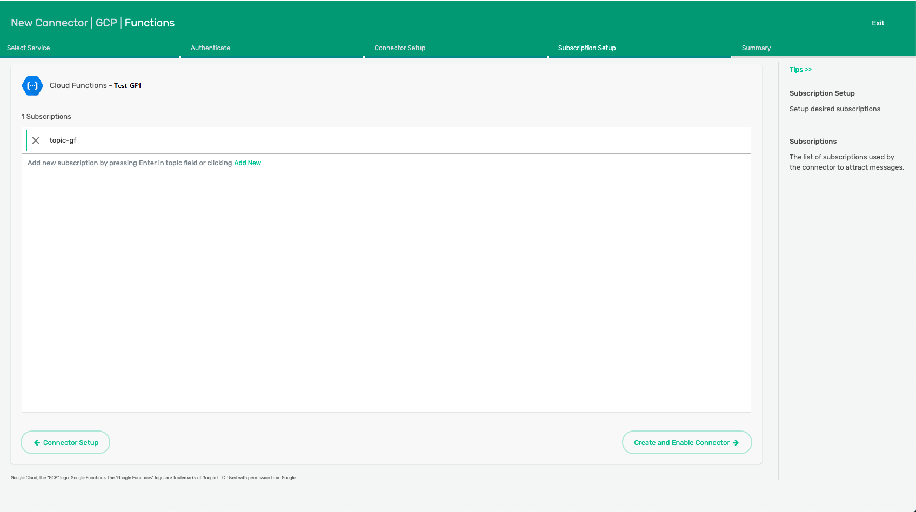Click the Subscriptions heading in the tips panel
Image resolution: width=916 pixels, height=512 pixels.
click(x=813, y=142)
